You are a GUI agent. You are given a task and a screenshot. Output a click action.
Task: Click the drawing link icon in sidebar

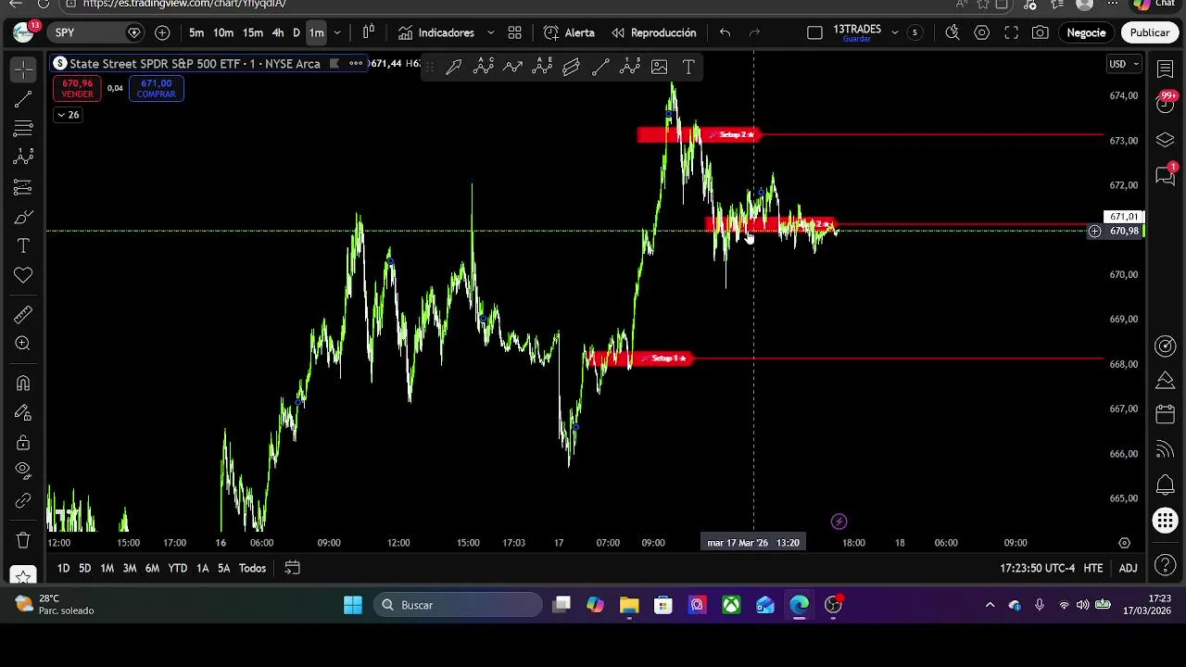(x=23, y=500)
